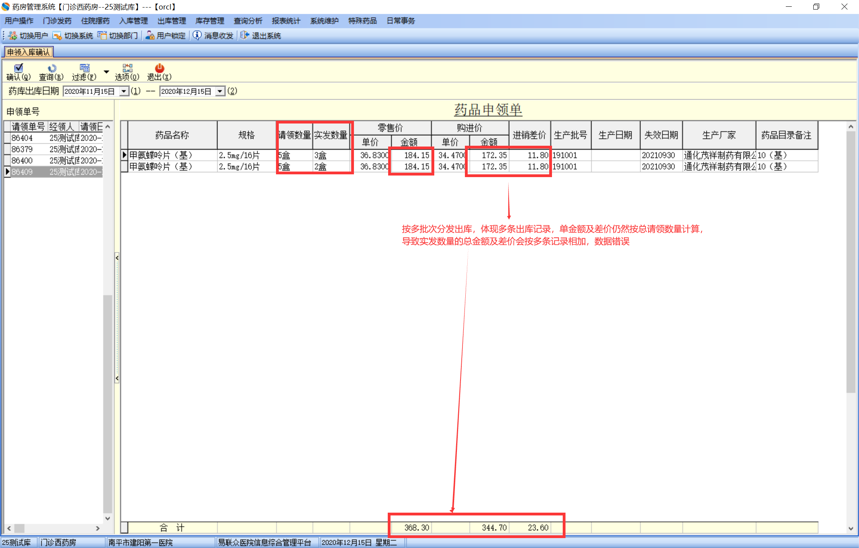This screenshot has height=548, width=859.
Task: Click the red 退出(X) exit icon
Action: pos(159,68)
